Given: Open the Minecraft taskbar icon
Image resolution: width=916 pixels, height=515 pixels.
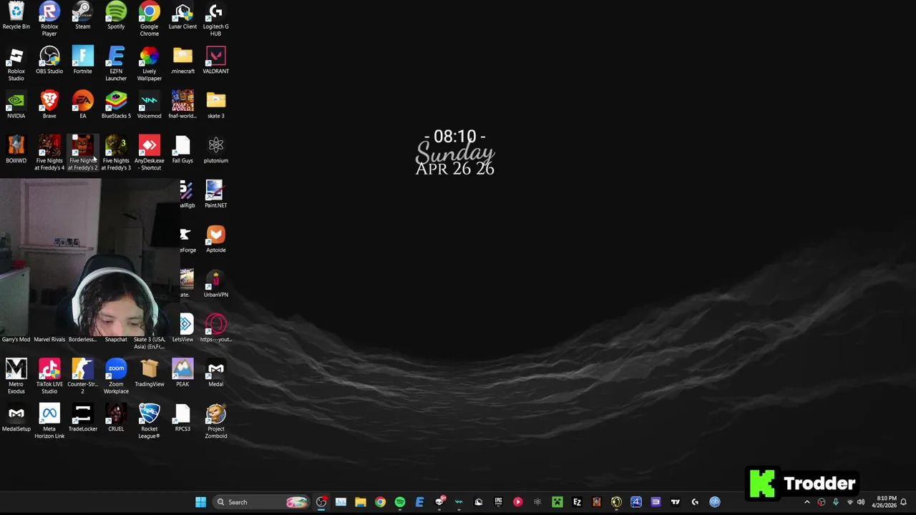Looking at the screenshot, I should coord(557,502).
